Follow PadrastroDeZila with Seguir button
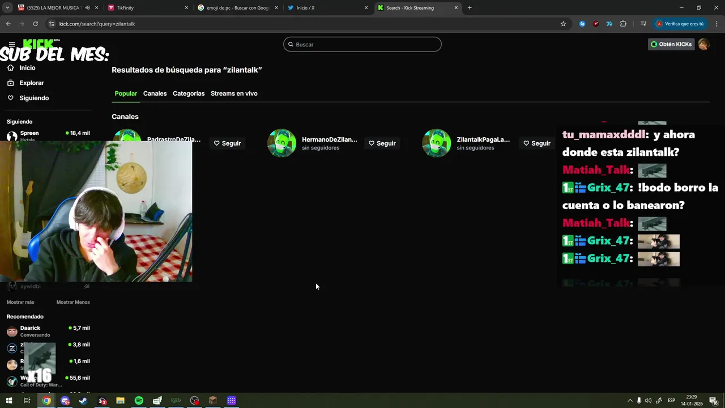 [x=227, y=143]
